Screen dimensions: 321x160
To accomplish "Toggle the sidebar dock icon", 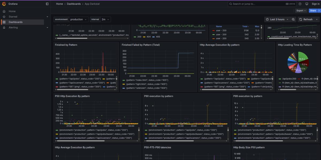I will pos(47,4).
